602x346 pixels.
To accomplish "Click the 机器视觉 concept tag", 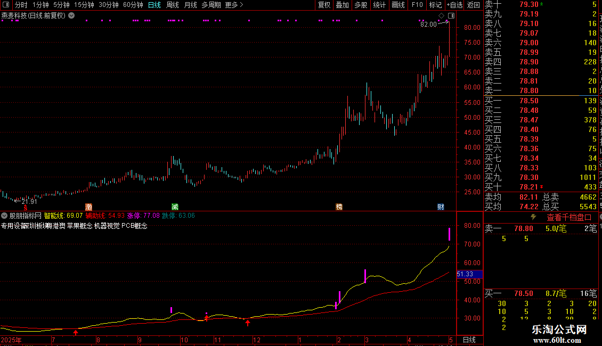I will (x=107, y=226).
